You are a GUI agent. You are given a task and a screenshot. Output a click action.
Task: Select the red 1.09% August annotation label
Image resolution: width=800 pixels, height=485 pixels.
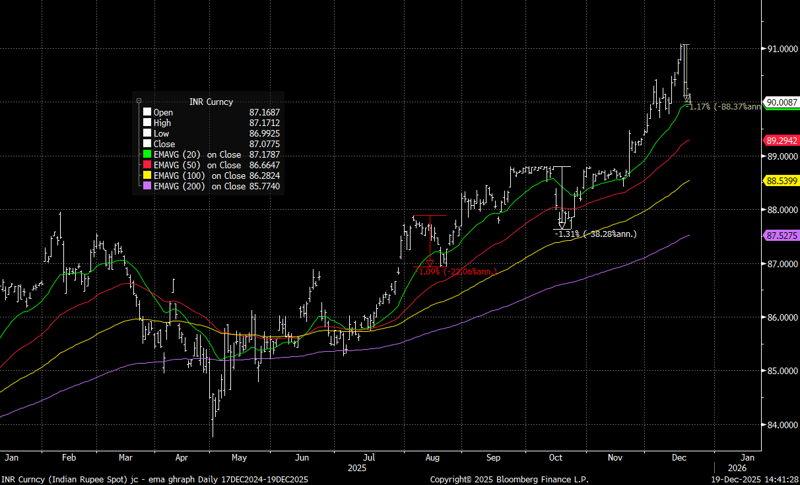458,272
